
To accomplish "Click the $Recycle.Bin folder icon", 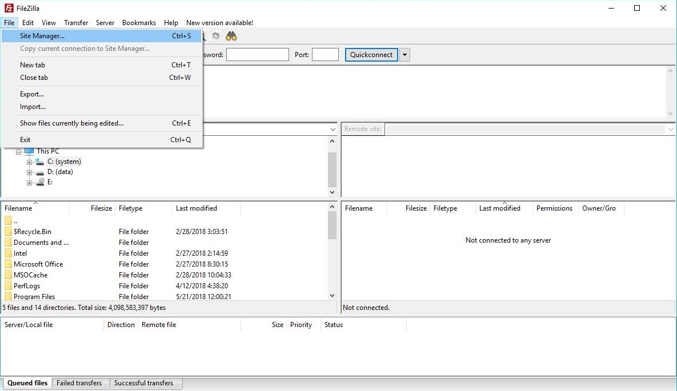I will pos(8,232).
